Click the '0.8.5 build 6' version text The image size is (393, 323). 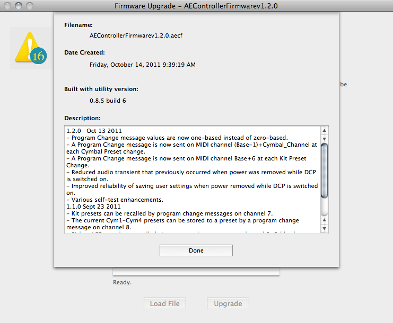(x=108, y=100)
